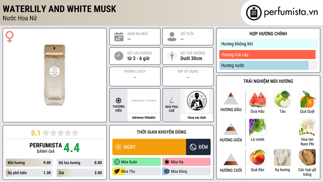Click the 4.4 Perfumista rating score
The width and height of the screenshot is (323, 182).
point(72,148)
